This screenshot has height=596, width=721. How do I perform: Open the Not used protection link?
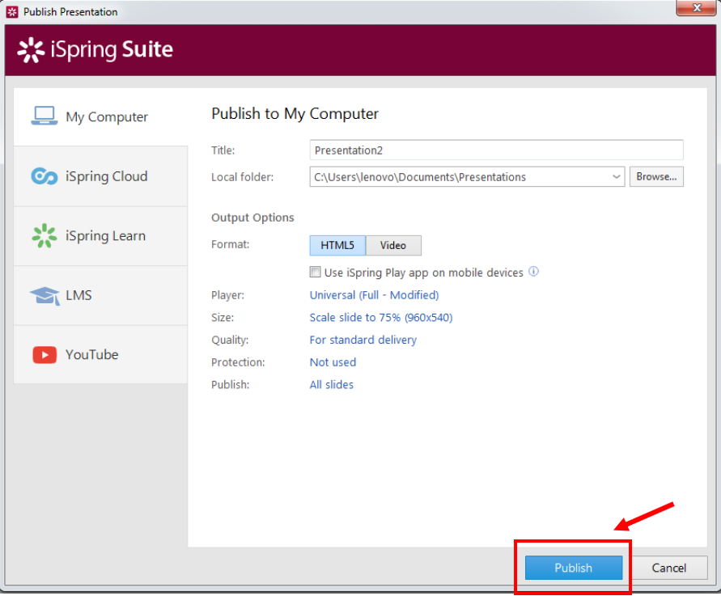click(333, 362)
